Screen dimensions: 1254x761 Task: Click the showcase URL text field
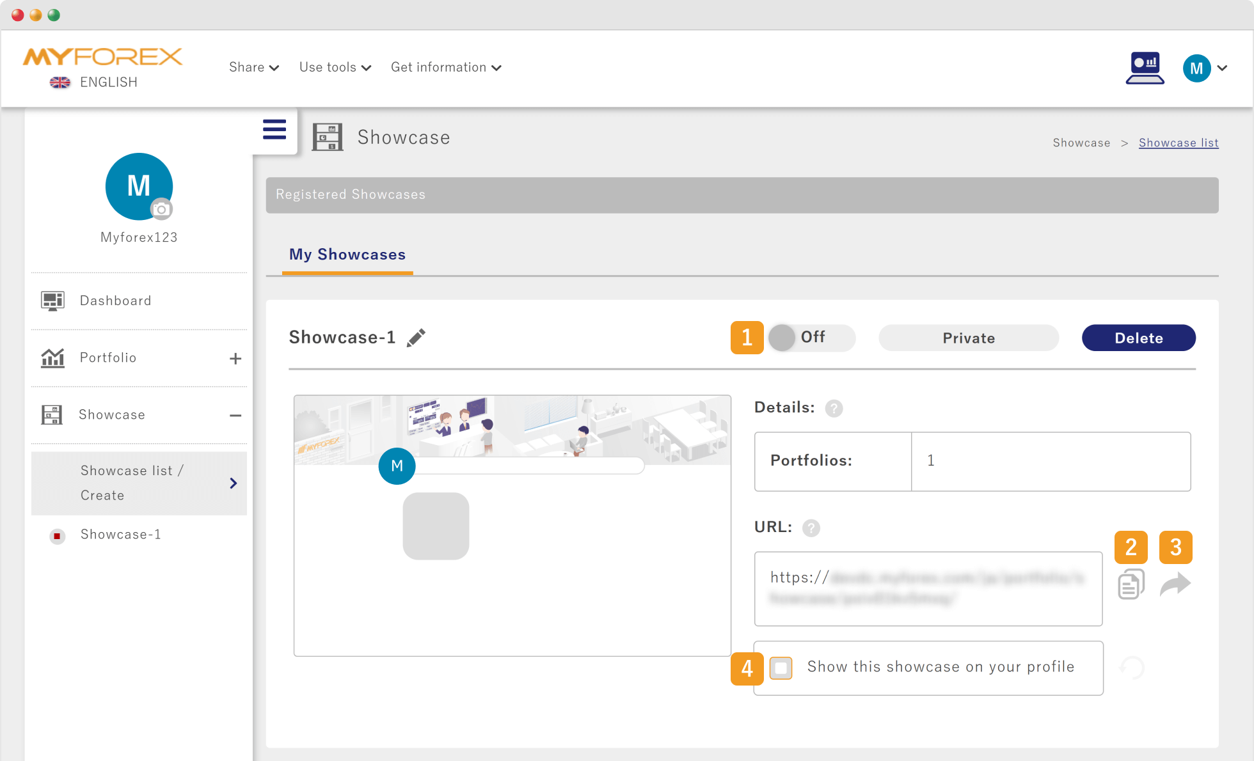point(928,588)
